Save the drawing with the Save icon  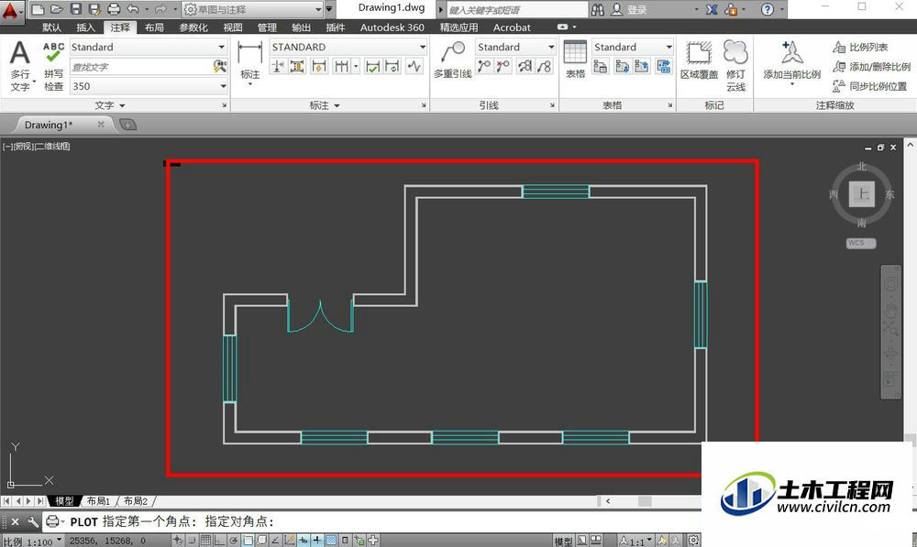click(76, 9)
